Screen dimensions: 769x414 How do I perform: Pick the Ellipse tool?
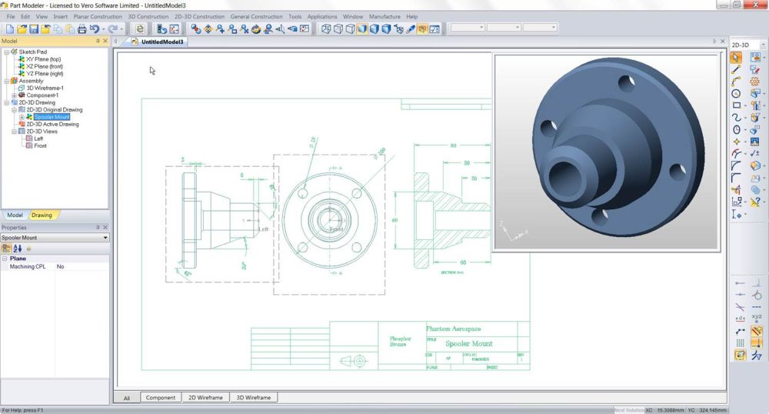(736, 129)
